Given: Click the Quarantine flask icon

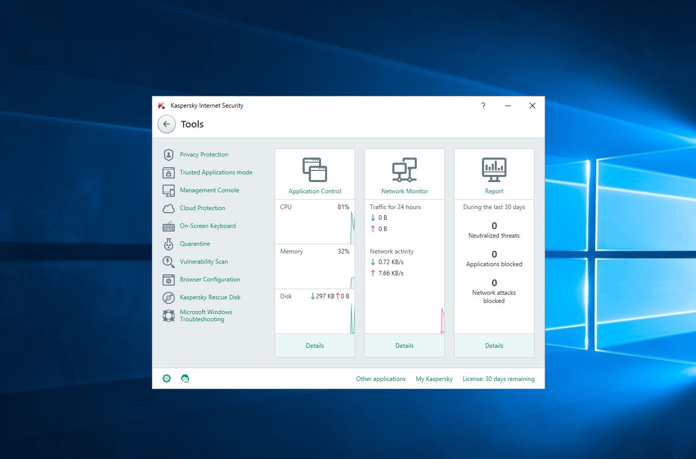Looking at the screenshot, I should (169, 244).
